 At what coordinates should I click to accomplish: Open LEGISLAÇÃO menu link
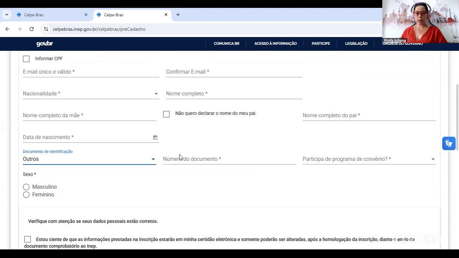pyautogui.click(x=356, y=43)
